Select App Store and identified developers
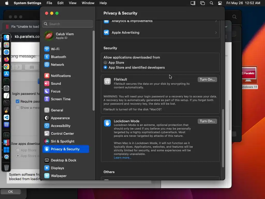Image resolution: width=265 pixels, height=199 pixels. click(105, 68)
